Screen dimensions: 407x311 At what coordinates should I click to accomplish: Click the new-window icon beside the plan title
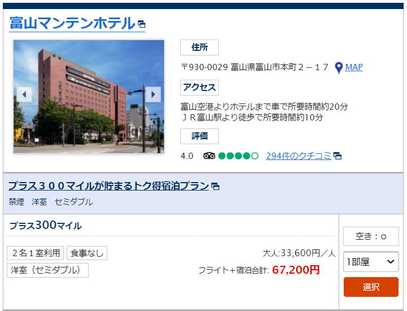click(215, 187)
